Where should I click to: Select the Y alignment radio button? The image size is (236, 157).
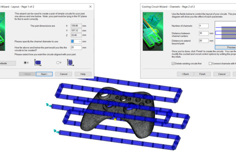pyautogui.click(x=58, y=63)
